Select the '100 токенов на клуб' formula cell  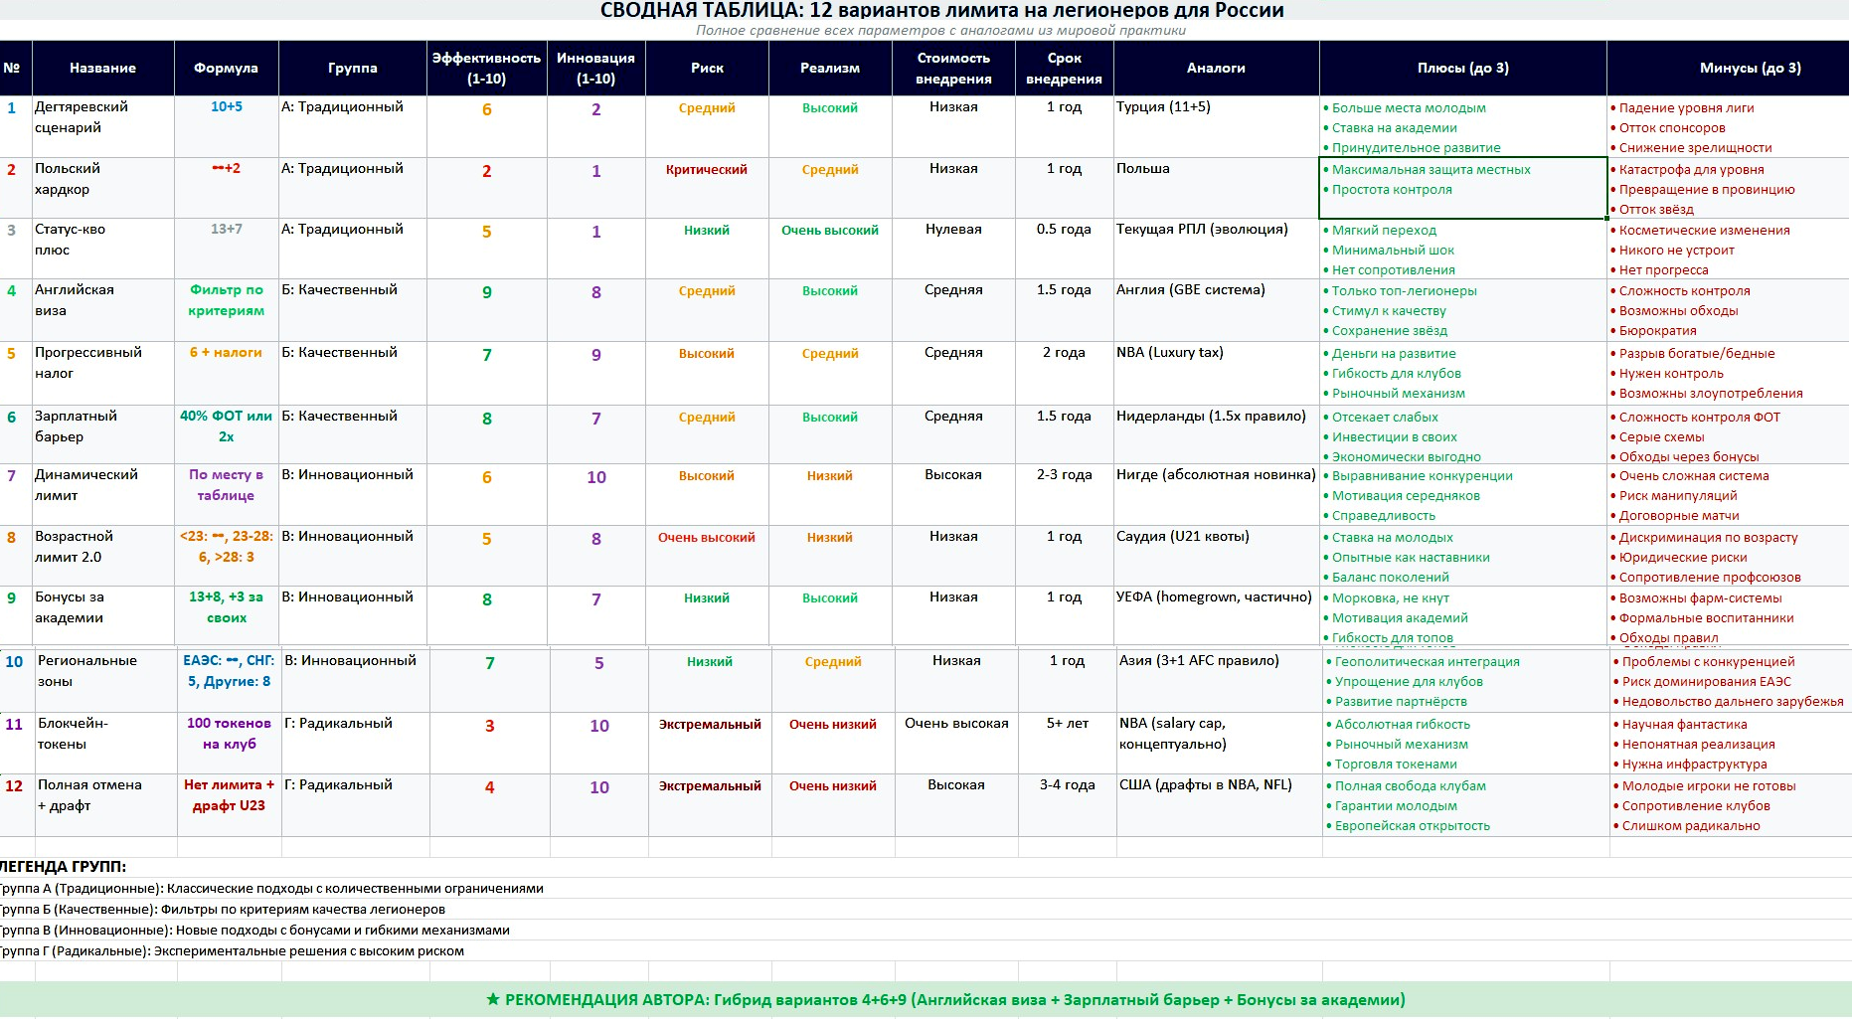pyautogui.click(x=229, y=734)
